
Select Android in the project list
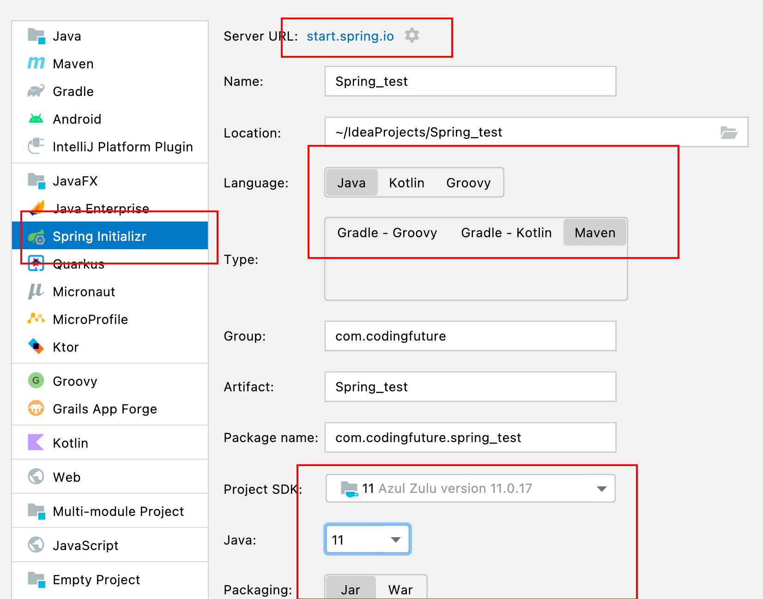pyautogui.click(x=110, y=119)
